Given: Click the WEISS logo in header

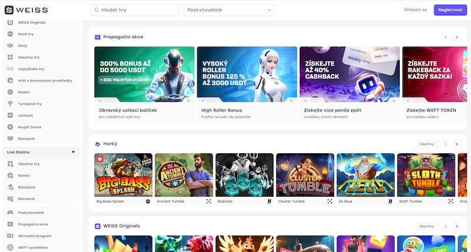Looking at the screenshot, I should tap(26, 10).
